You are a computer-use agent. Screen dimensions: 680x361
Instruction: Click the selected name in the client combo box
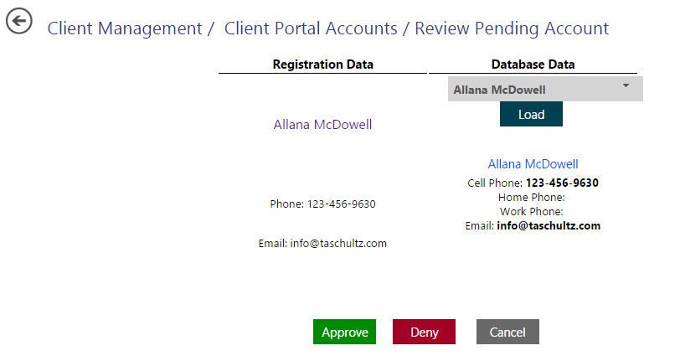click(x=499, y=90)
